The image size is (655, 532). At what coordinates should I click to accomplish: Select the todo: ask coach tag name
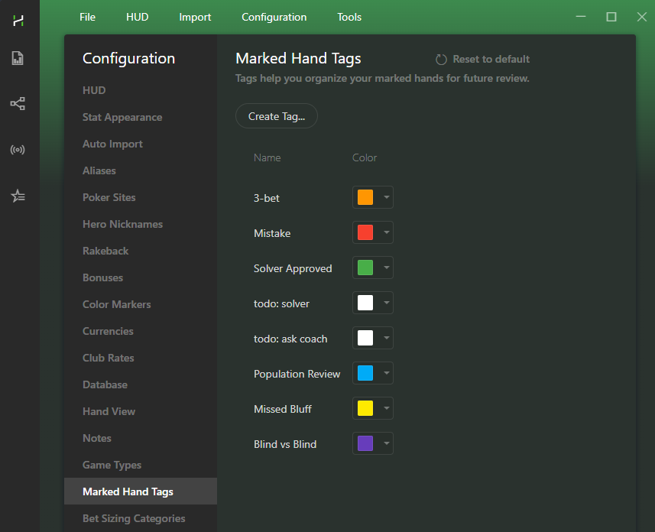point(290,339)
